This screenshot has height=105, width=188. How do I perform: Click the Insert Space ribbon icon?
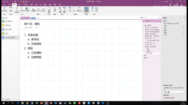[x=5, y=9]
